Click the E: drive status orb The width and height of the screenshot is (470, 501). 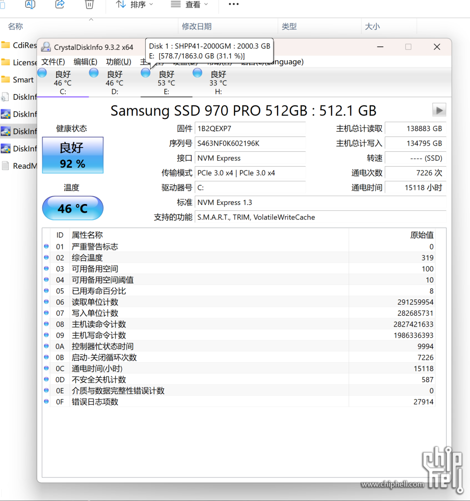click(146, 73)
